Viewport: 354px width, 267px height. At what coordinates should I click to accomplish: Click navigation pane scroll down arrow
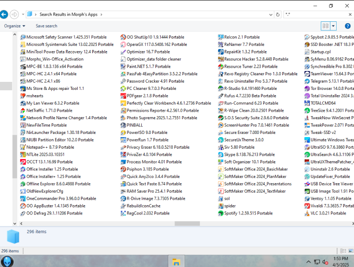click(14, 223)
